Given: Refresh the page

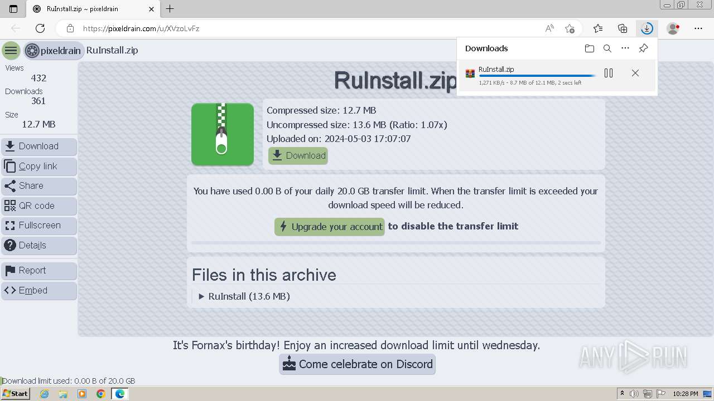Looking at the screenshot, I should tap(40, 28).
